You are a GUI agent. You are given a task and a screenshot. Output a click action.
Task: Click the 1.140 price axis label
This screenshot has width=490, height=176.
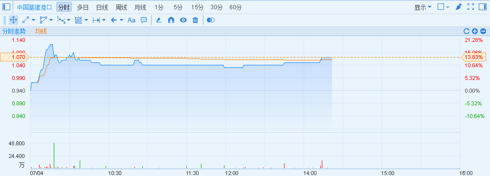pyautogui.click(x=19, y=40)
